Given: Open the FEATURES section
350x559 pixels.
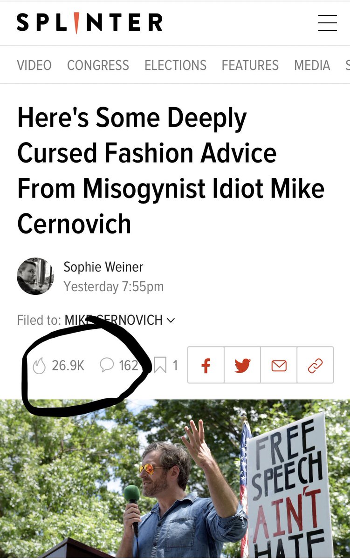Looking at the screenshot, I should pos(250,65).
